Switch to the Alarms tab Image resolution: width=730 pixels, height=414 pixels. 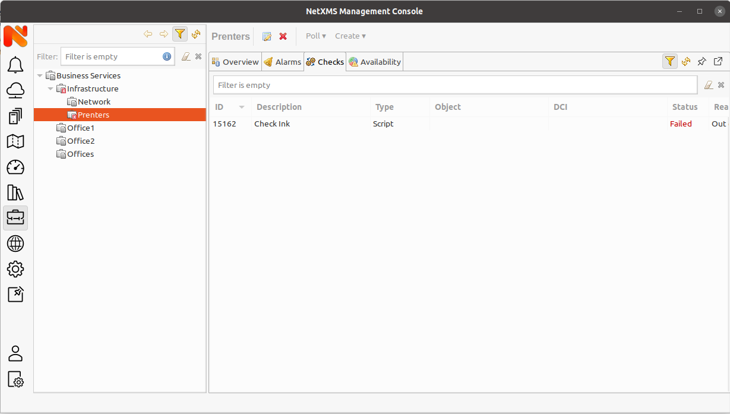click(283, 62)
